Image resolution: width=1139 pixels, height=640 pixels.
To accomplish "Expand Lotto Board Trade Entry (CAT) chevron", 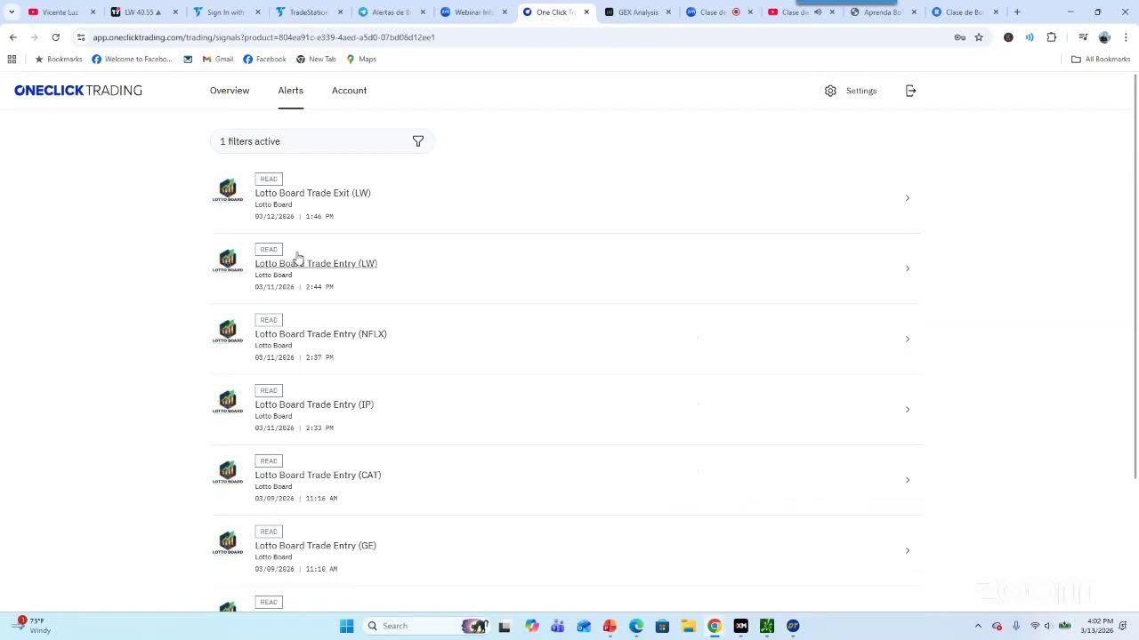I will pos(908,480).
